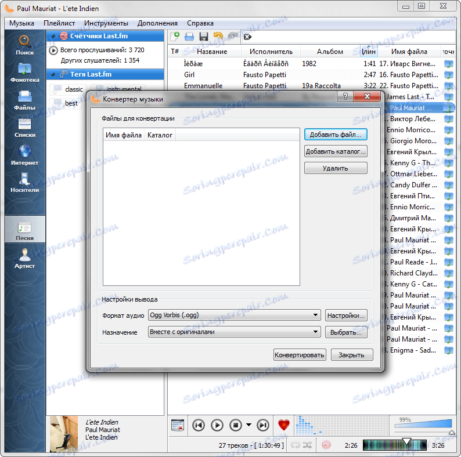Click the orange undo arrow icon
The height and width of the screenshot is (457, 461).
tap(218, 37)
